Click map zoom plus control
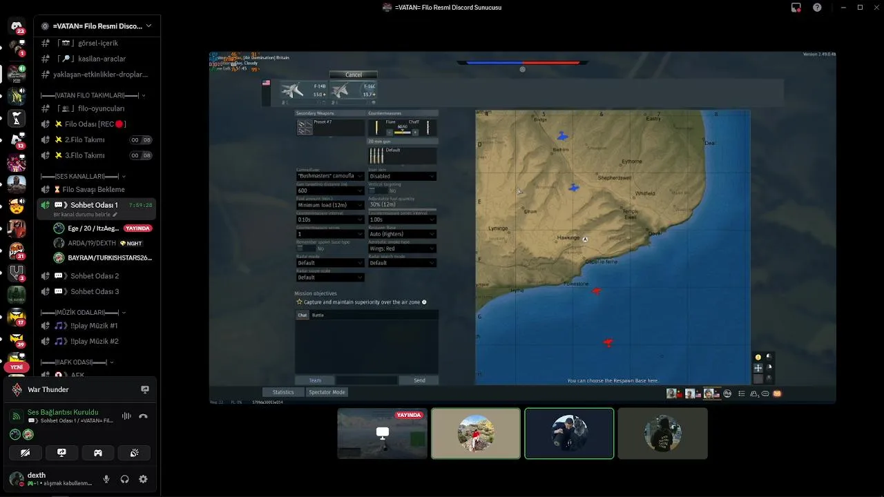884x497 pixels. tap(758, 368)
